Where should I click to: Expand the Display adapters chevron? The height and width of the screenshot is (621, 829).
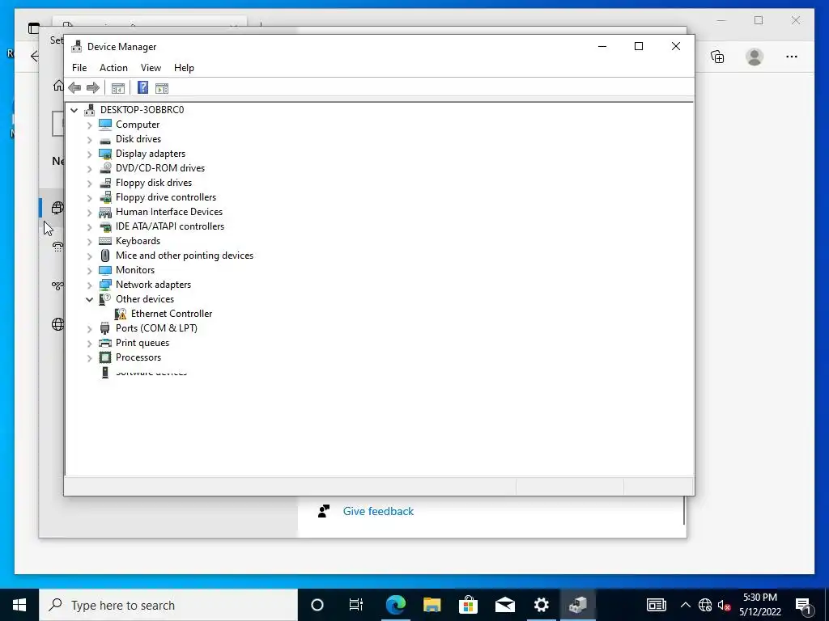click(89, 154)
